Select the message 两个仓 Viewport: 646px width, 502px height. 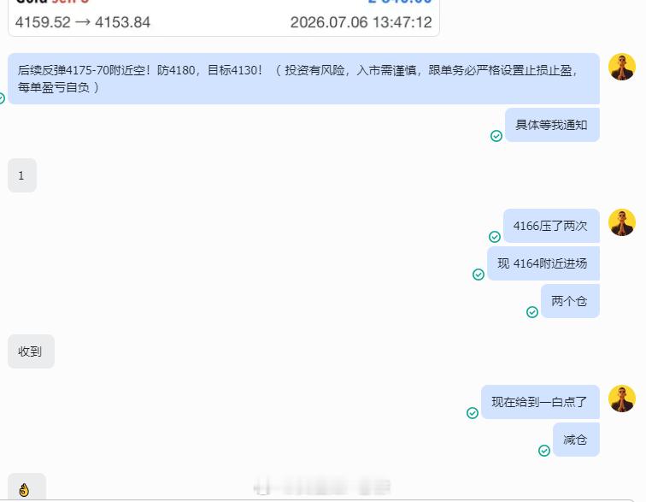pos(570,301)
